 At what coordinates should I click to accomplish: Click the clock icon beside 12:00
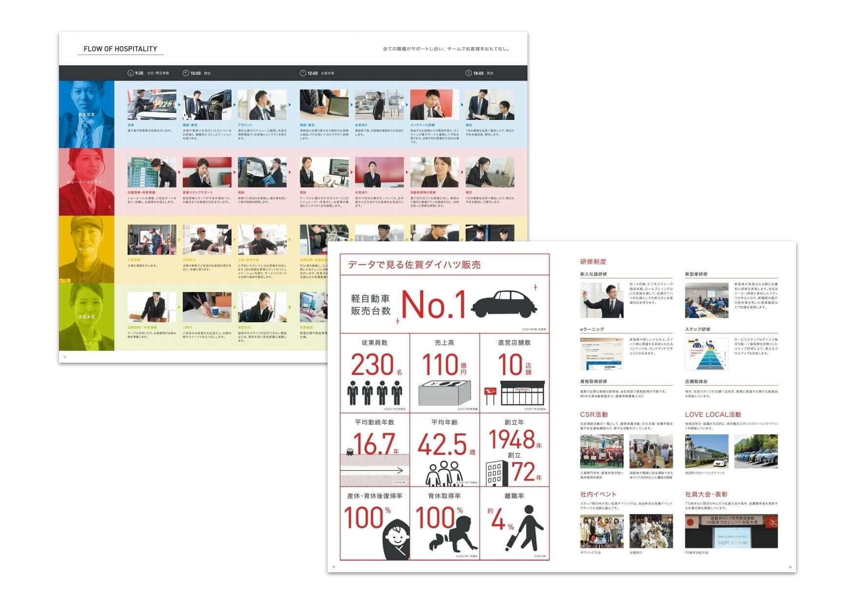click(303, 73)
